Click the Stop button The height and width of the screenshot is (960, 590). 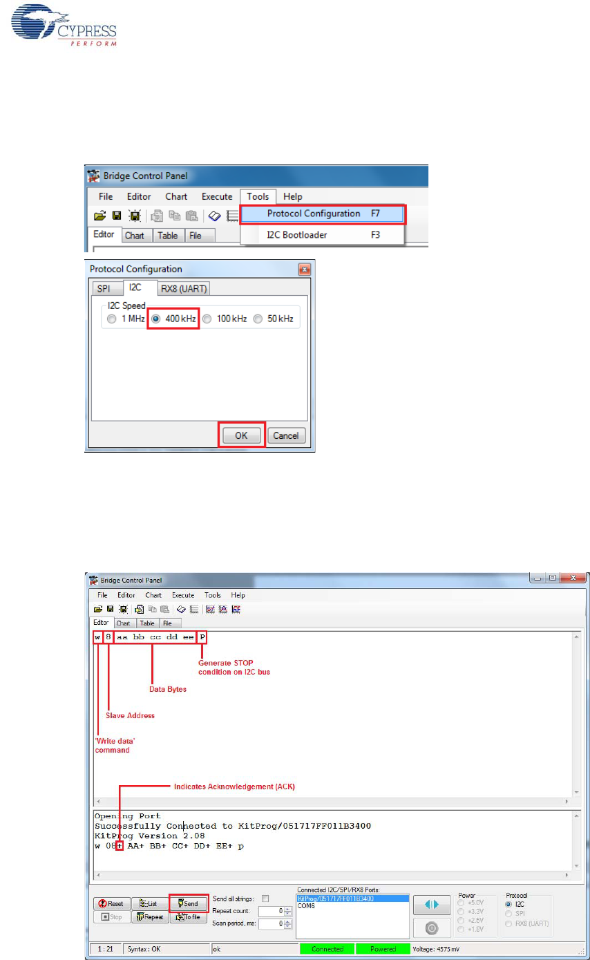point(111,917)
